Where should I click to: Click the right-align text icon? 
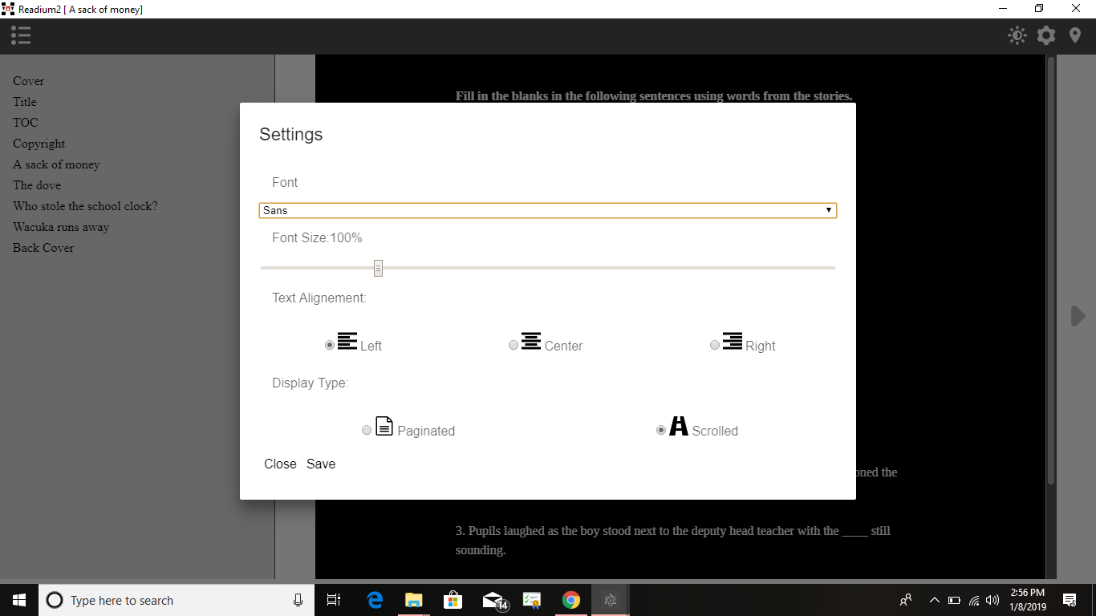pos(733,341)
